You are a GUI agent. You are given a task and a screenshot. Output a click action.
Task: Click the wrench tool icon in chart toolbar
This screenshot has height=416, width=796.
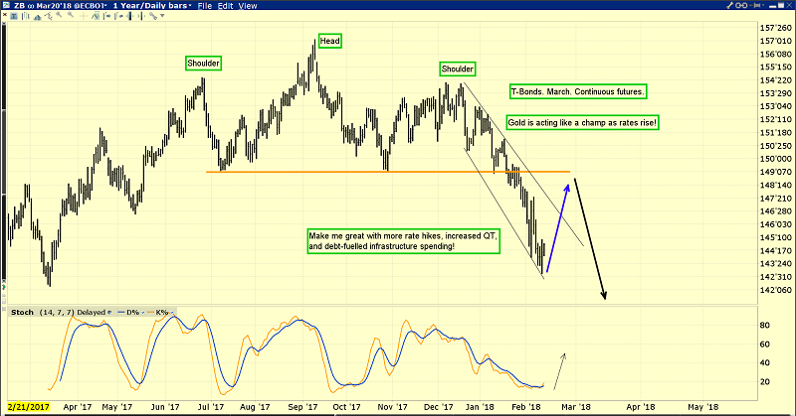pos(153,16)
